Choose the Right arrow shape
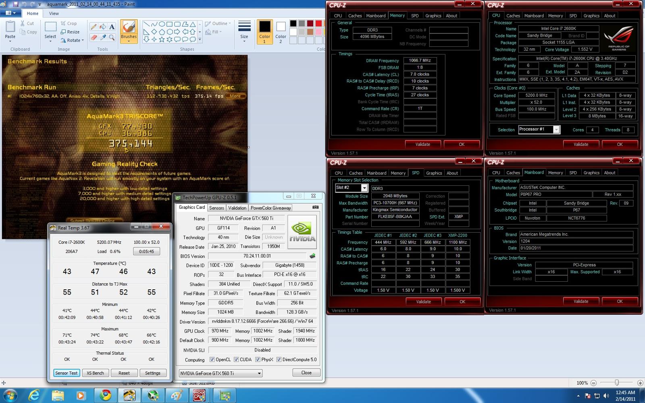Screen dimensions: 645x403 pyautogui.click(x=177, y=32)
